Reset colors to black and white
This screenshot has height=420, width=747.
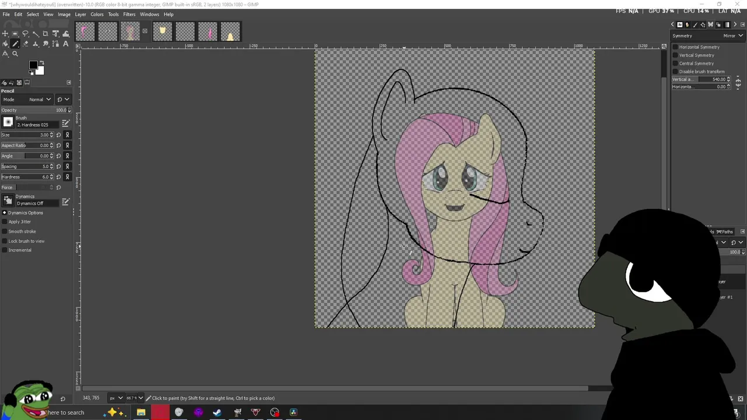31,73
